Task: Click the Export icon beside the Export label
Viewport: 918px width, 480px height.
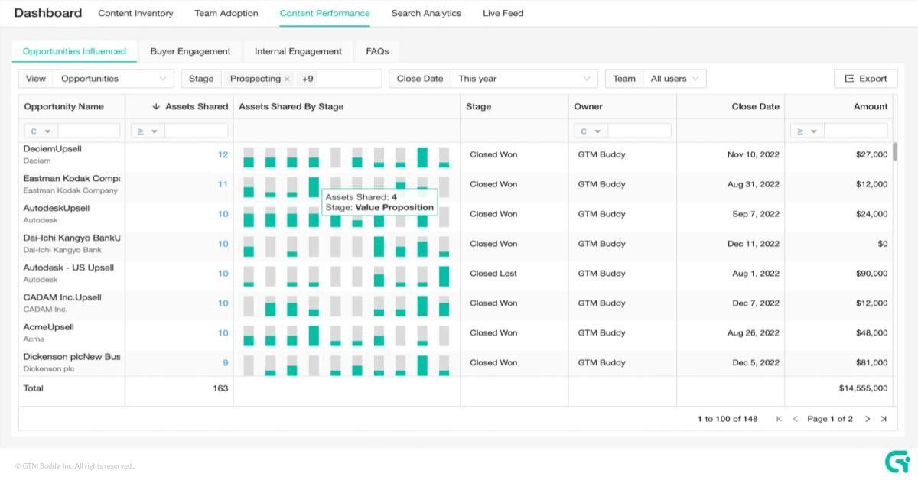Action: (850, 78)
